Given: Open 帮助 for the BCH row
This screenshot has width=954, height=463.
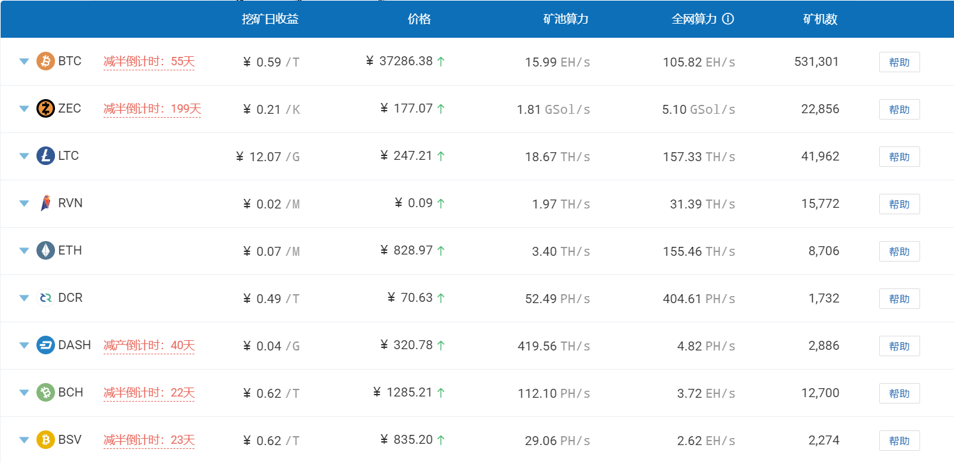Looking at the screenshot, I should click(x=899, y=393).
